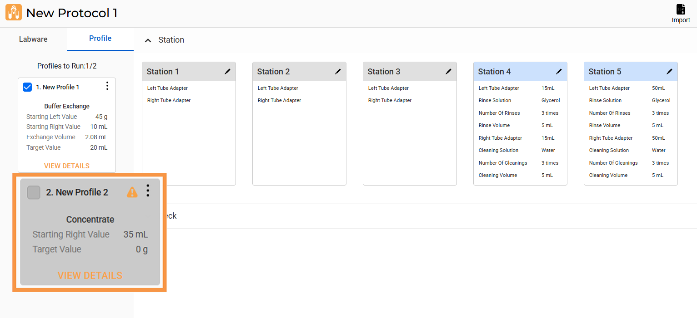The height and width of the screenshot is (318, 697).
Task: Click the New Protocol 1 title
Action: pyautogui.click(x=72, y=13)
